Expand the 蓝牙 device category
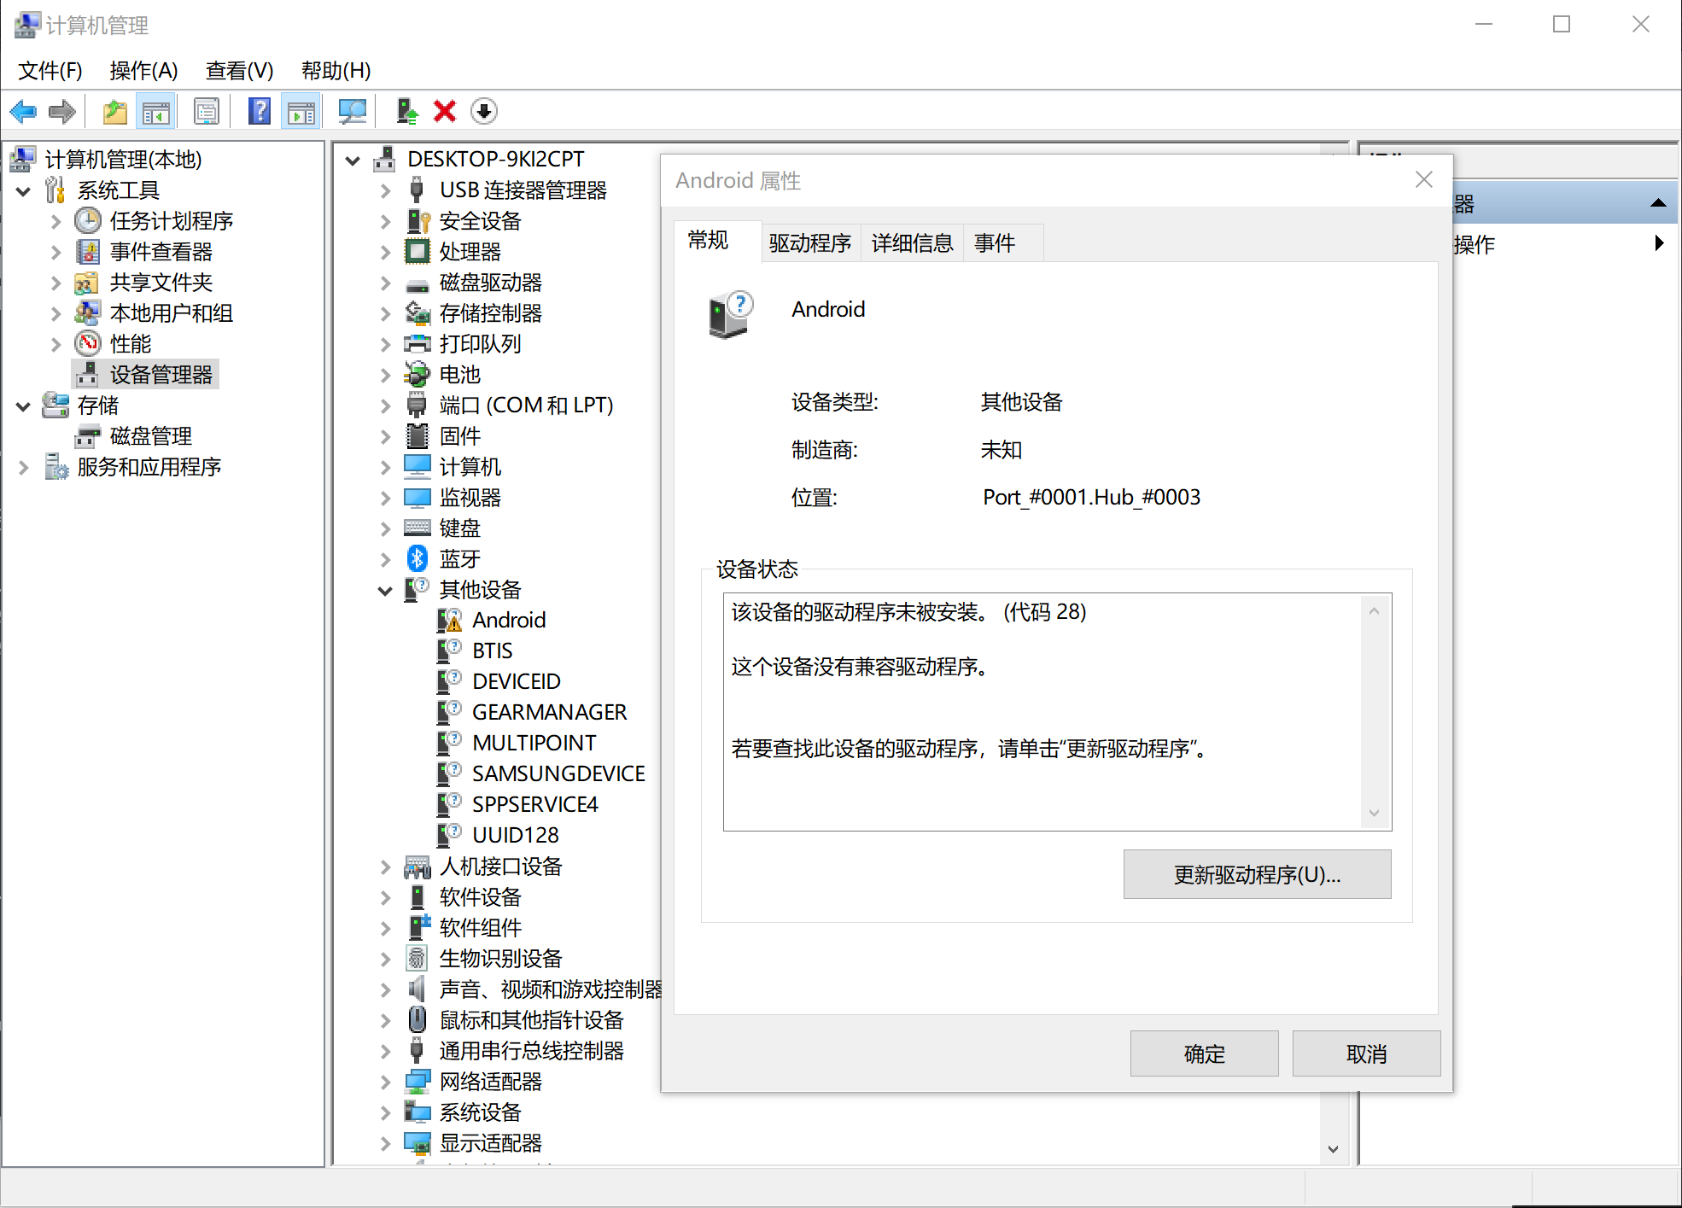Screen dimensions: 1682x1208 tap(384, 558)
